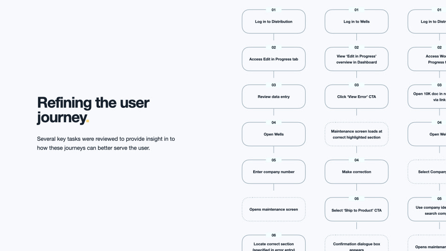Screen dimensions: 446x251
Task: Click the description paragraph about key tasks
Action: (106, 144)
